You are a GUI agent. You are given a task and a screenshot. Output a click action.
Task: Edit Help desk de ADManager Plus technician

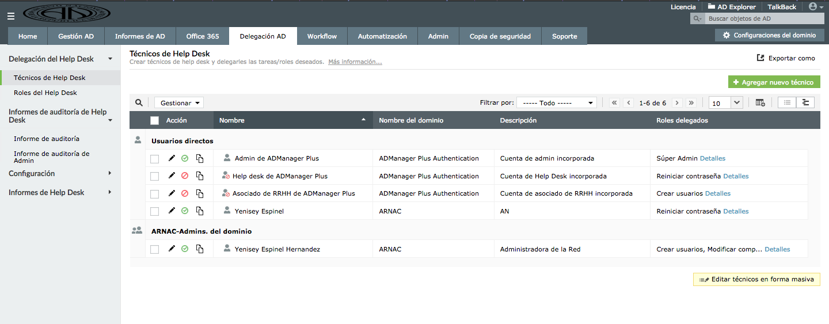pyautogui.click(x=172, y=176)
